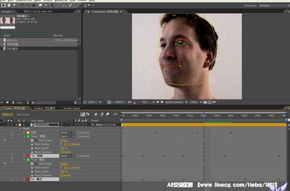290x191 pixels.
Task: Collapse the Masks group
Action: (20, 128)
